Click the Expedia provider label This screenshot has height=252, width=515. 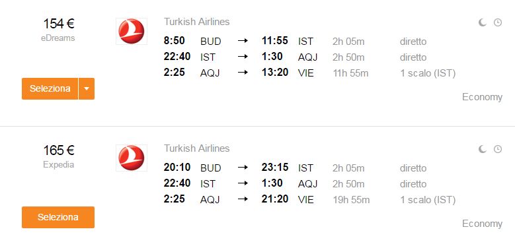[58, 164]
